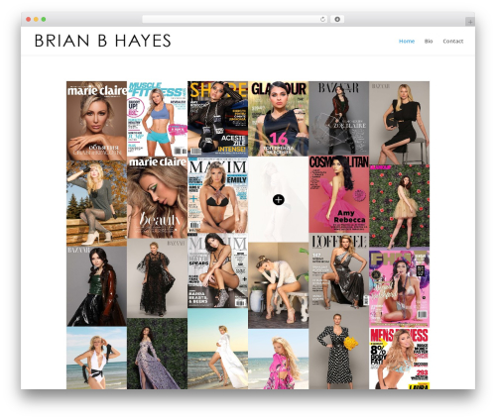Open the L'Officiel silver dress cover
The image size is (496, 419).
(x=338, y=270)
